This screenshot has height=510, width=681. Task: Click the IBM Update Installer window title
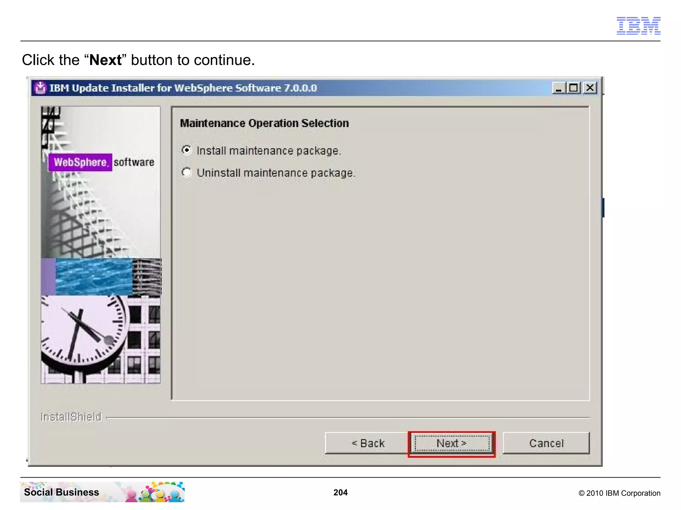(x=183, y=88)
